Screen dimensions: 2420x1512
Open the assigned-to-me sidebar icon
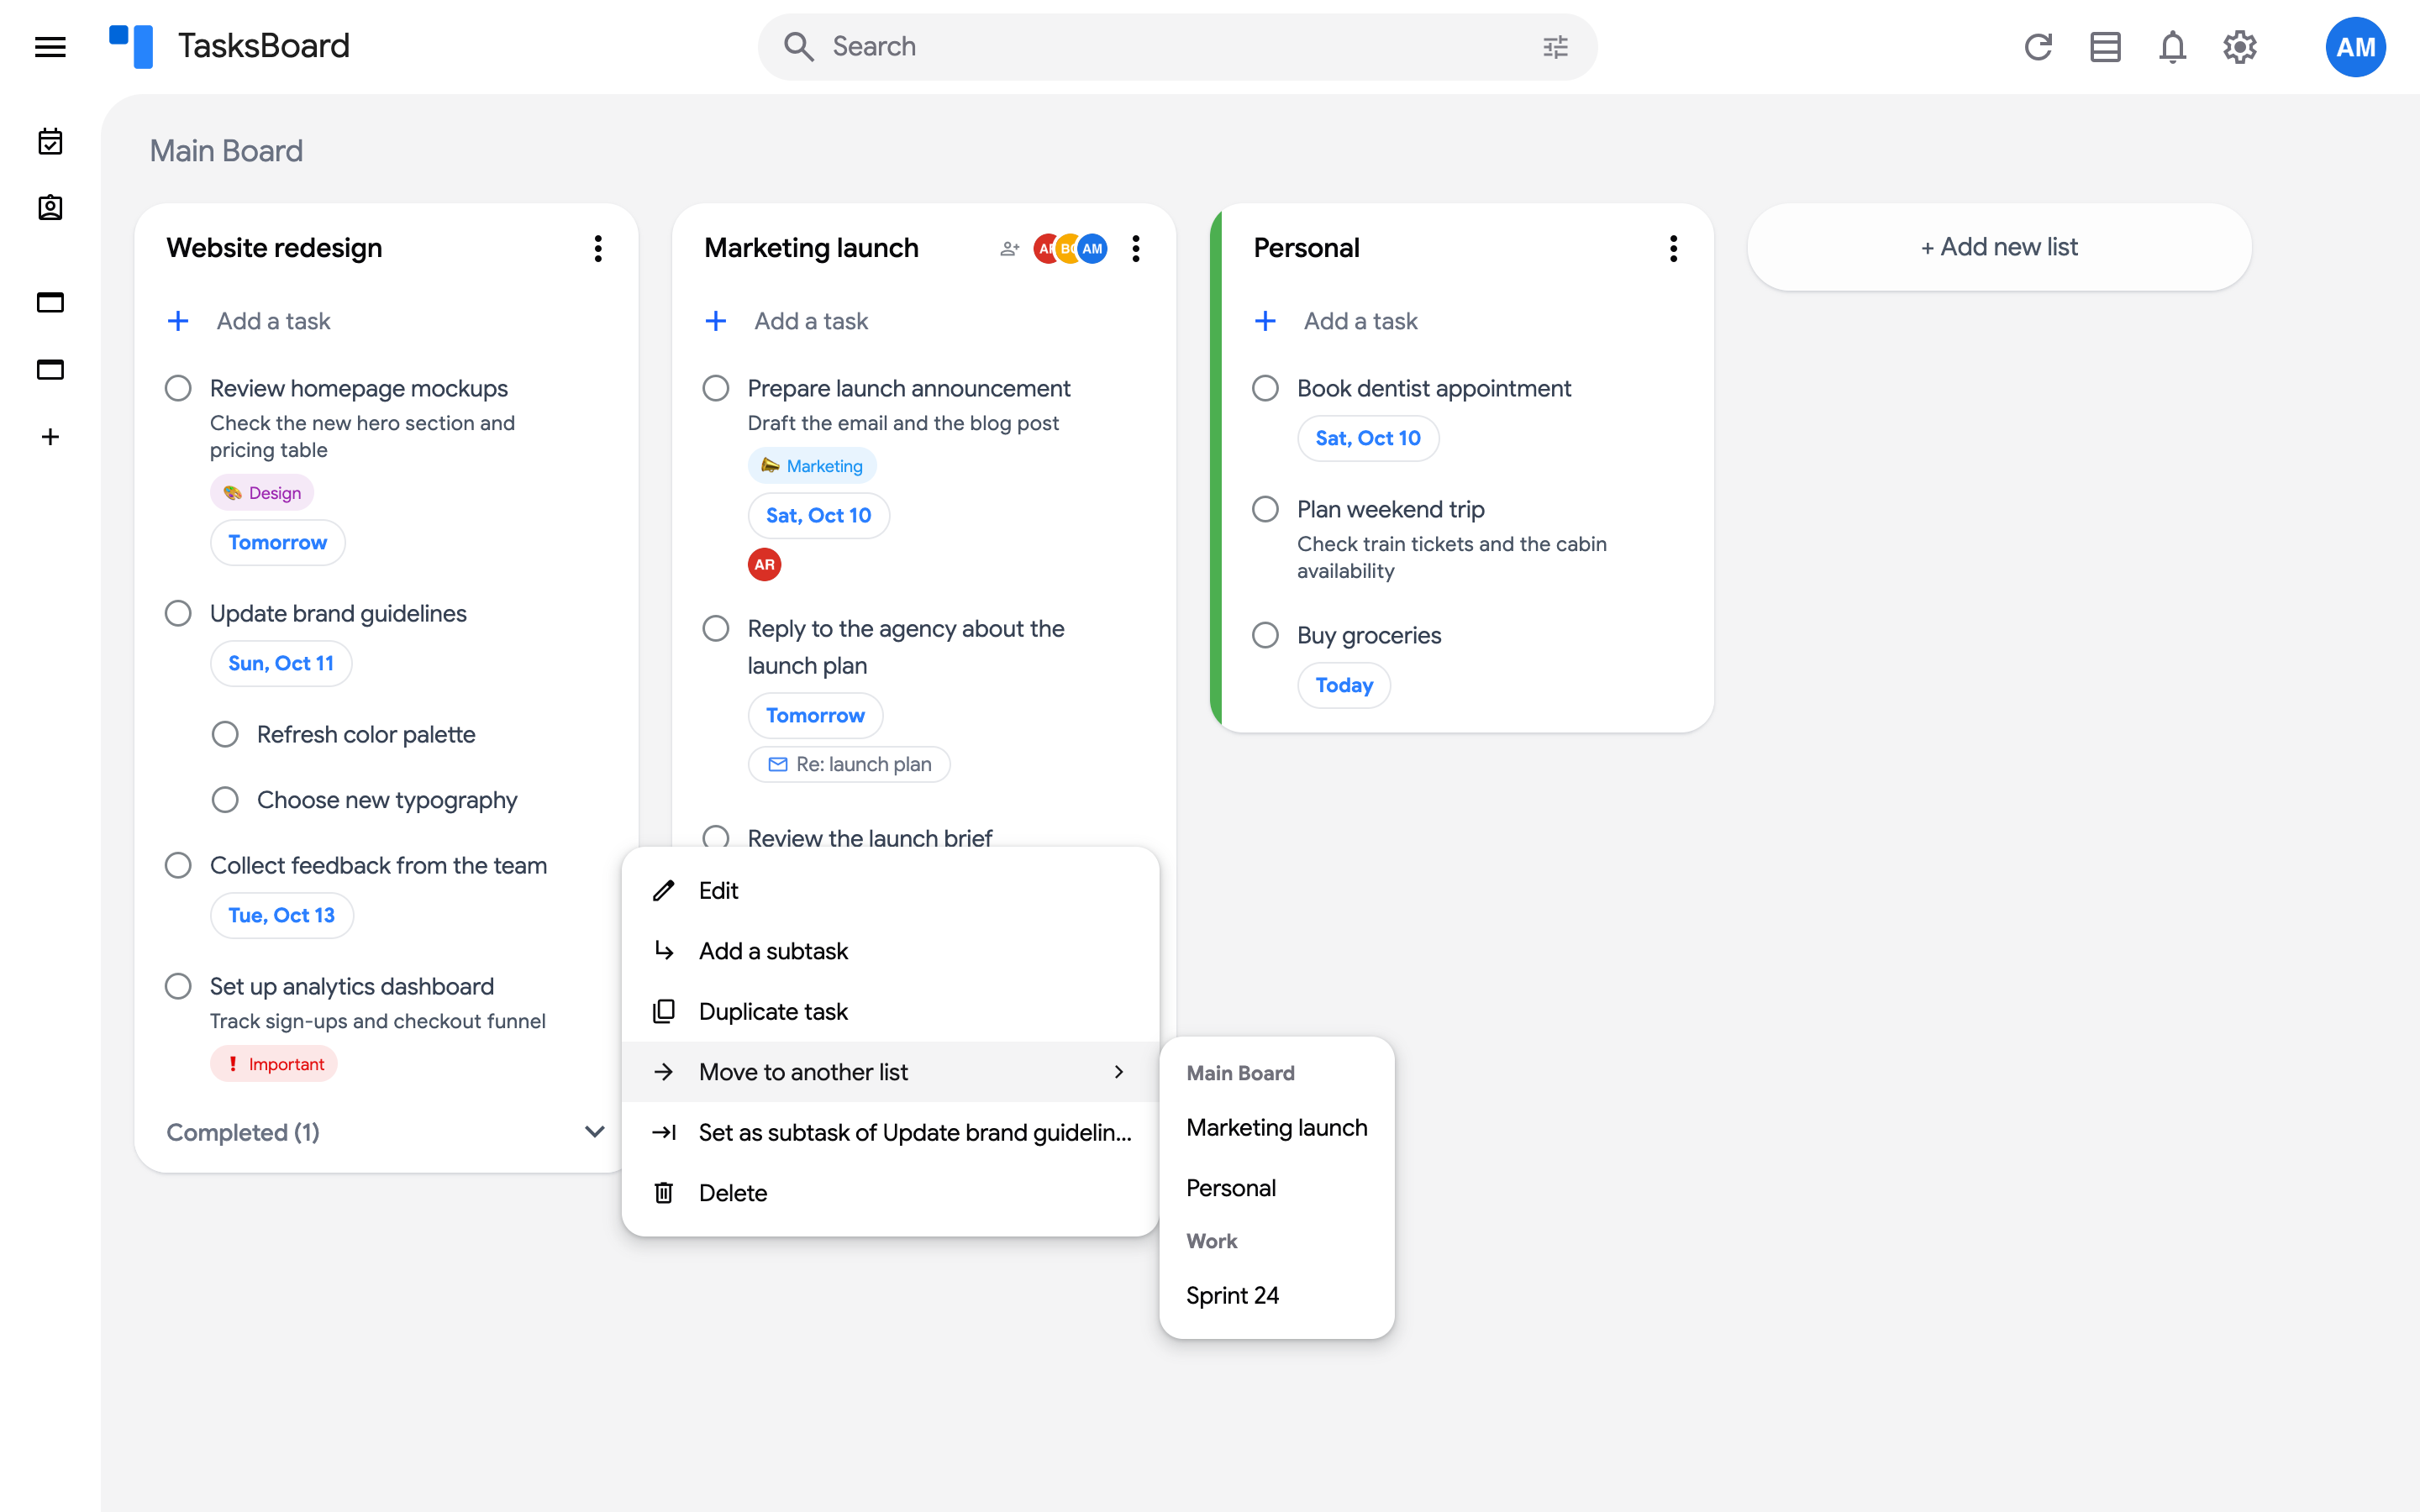tap(50, 208)
